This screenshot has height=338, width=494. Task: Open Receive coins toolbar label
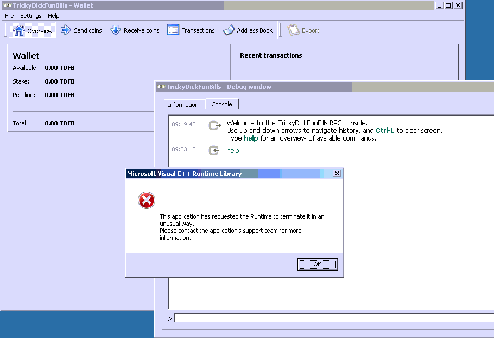[142, 30]
